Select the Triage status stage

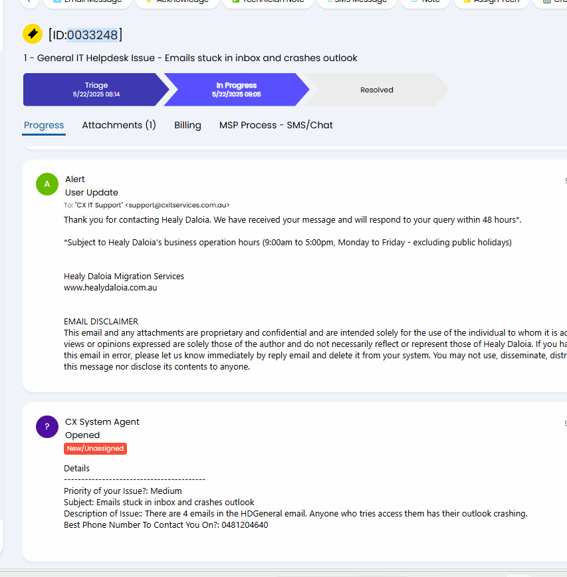96,90
